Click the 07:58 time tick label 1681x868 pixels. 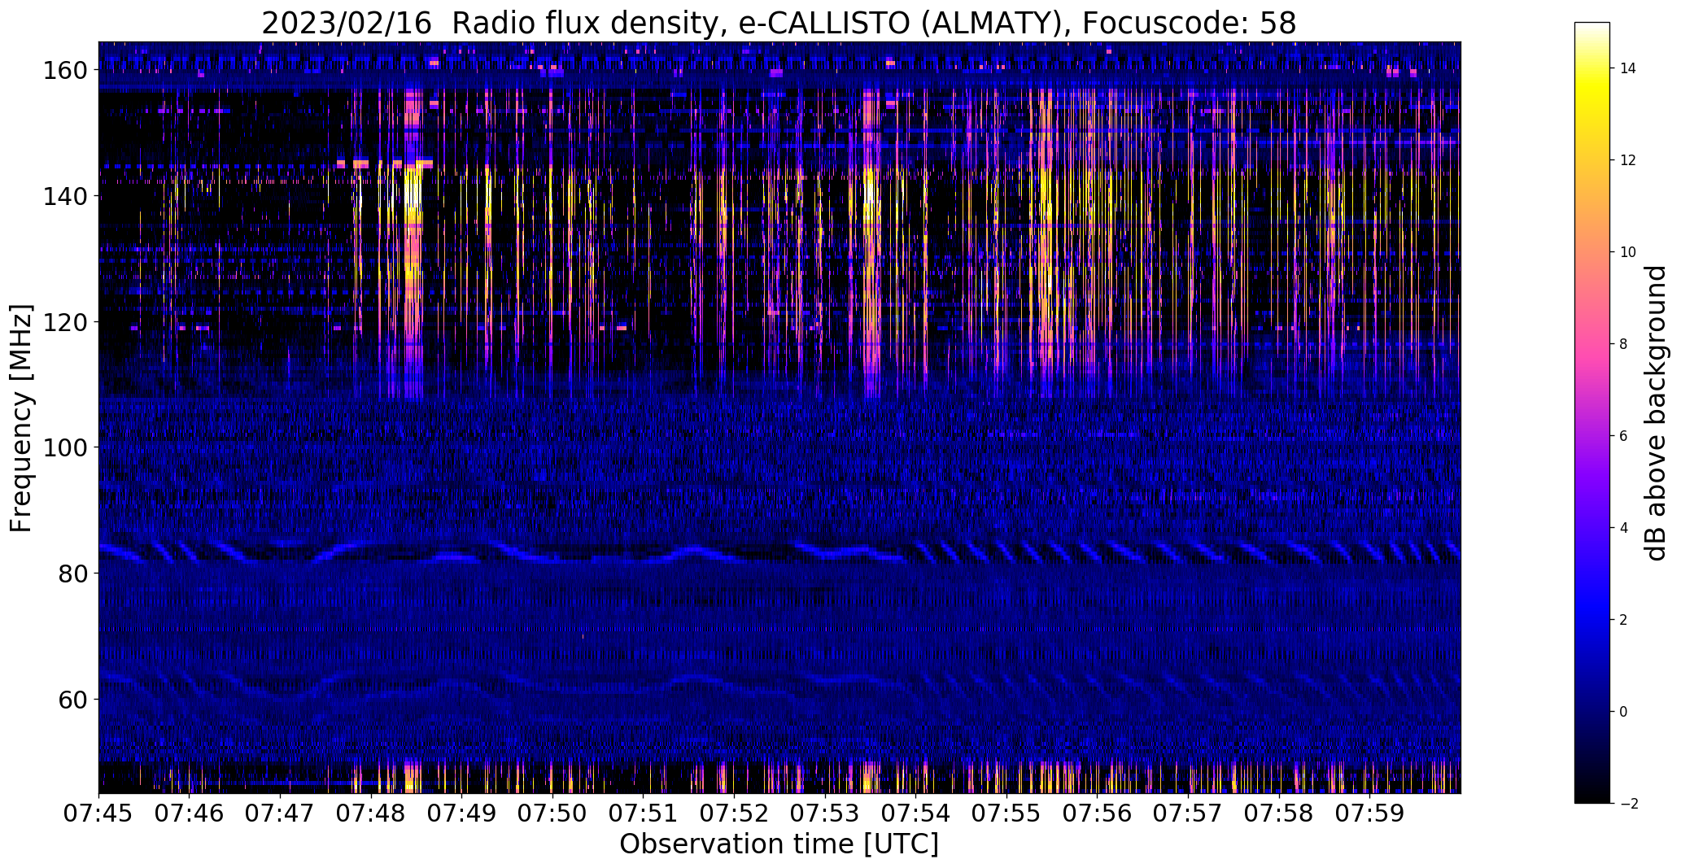(1279, 813)
